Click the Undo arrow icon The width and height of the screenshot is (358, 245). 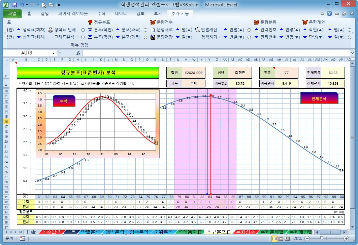click(22, 5)
